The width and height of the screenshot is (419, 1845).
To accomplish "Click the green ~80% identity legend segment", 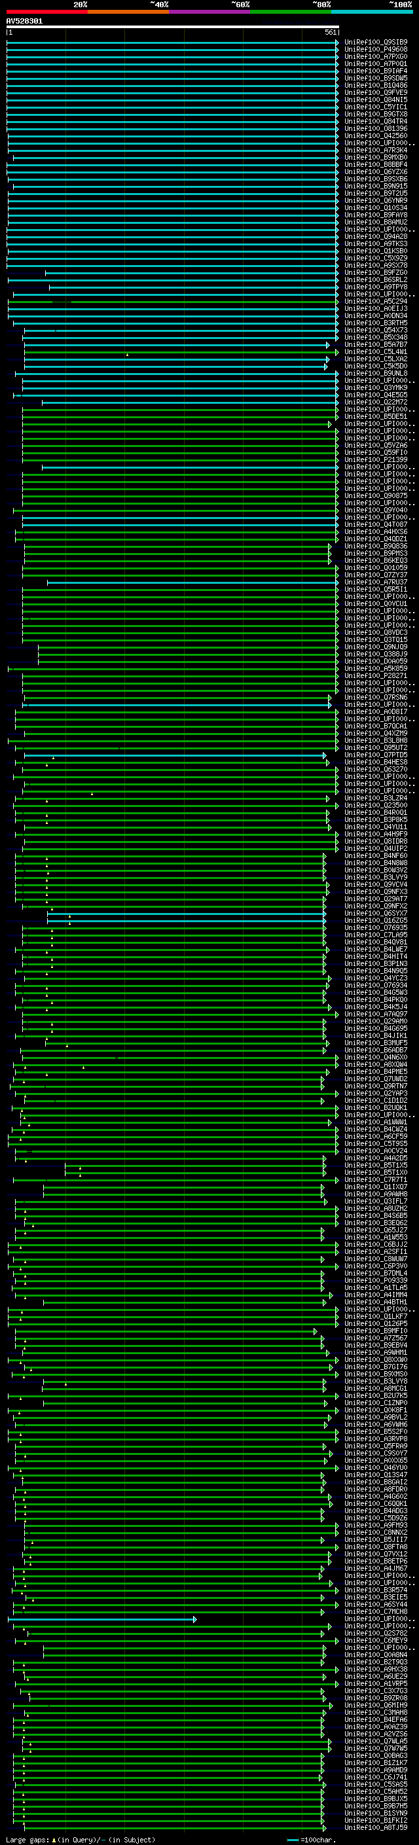I will click(291, 12).
